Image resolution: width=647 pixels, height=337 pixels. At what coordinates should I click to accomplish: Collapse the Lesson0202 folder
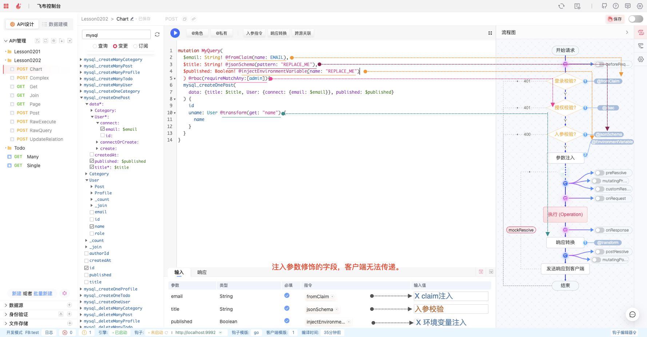point(5,60)
